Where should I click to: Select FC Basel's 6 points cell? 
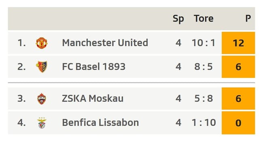pos(238,67)
